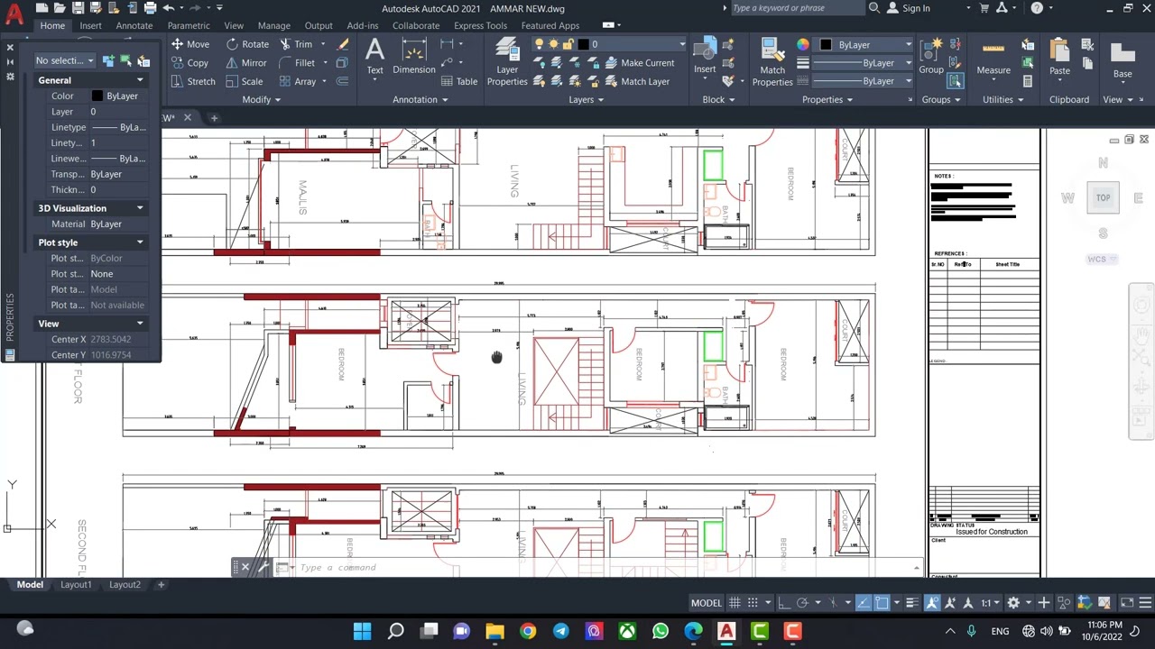Toggle lineweight display in status bar
The width and height of the screenshot is (1155, 649).
coord(911,603)
